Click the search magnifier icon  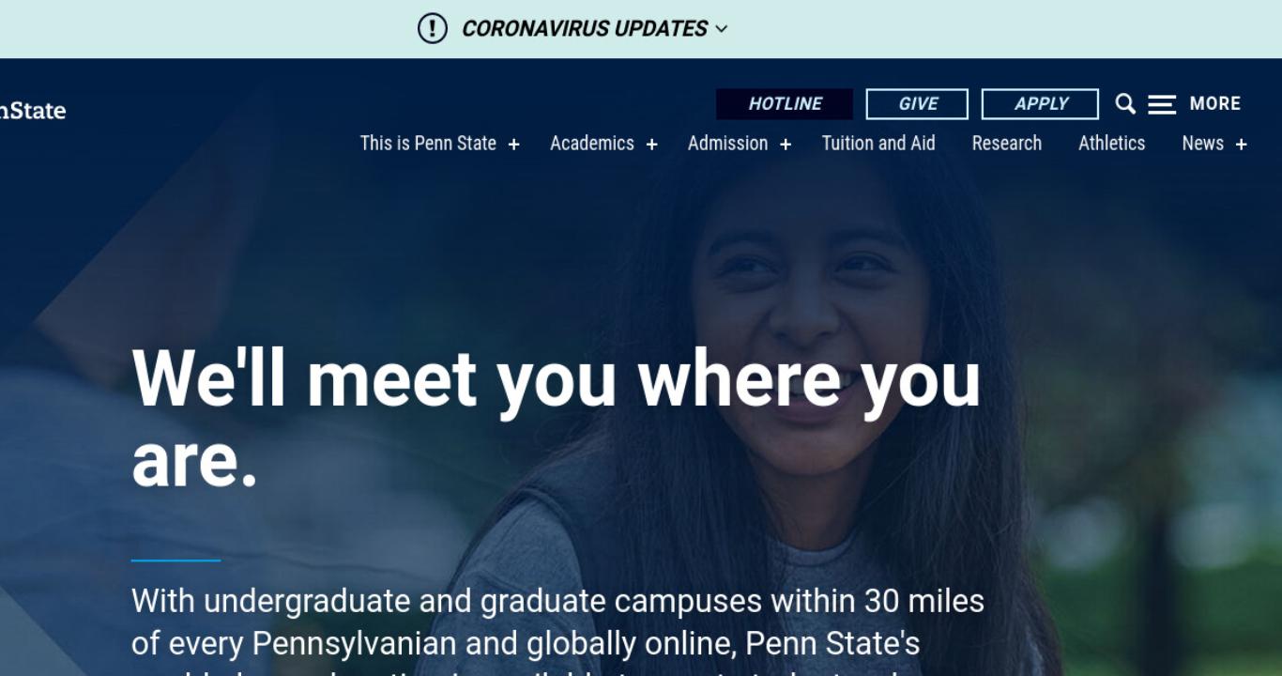1125,104
